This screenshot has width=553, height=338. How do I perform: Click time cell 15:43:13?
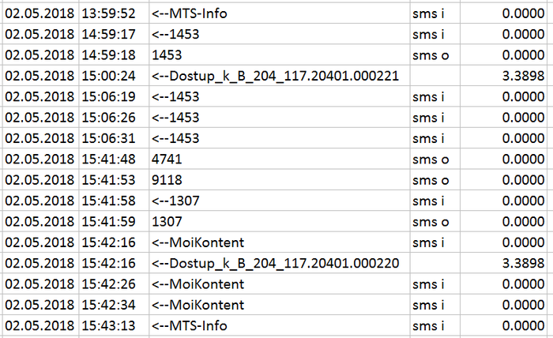pos(113,325)
